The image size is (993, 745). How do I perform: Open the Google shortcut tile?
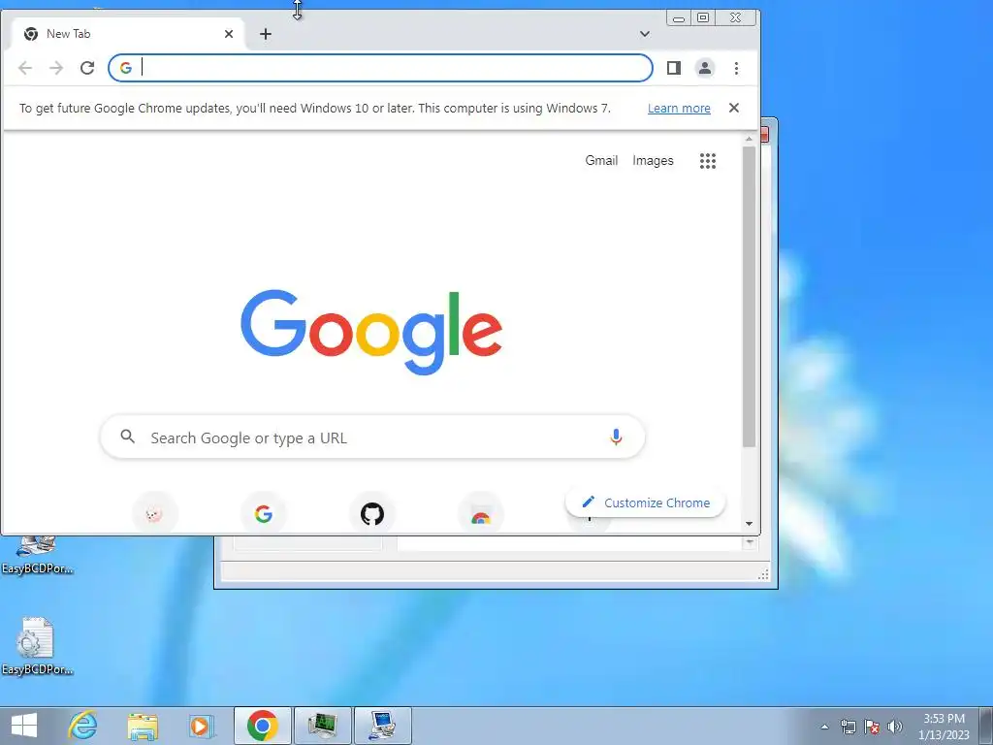(264, 514)
